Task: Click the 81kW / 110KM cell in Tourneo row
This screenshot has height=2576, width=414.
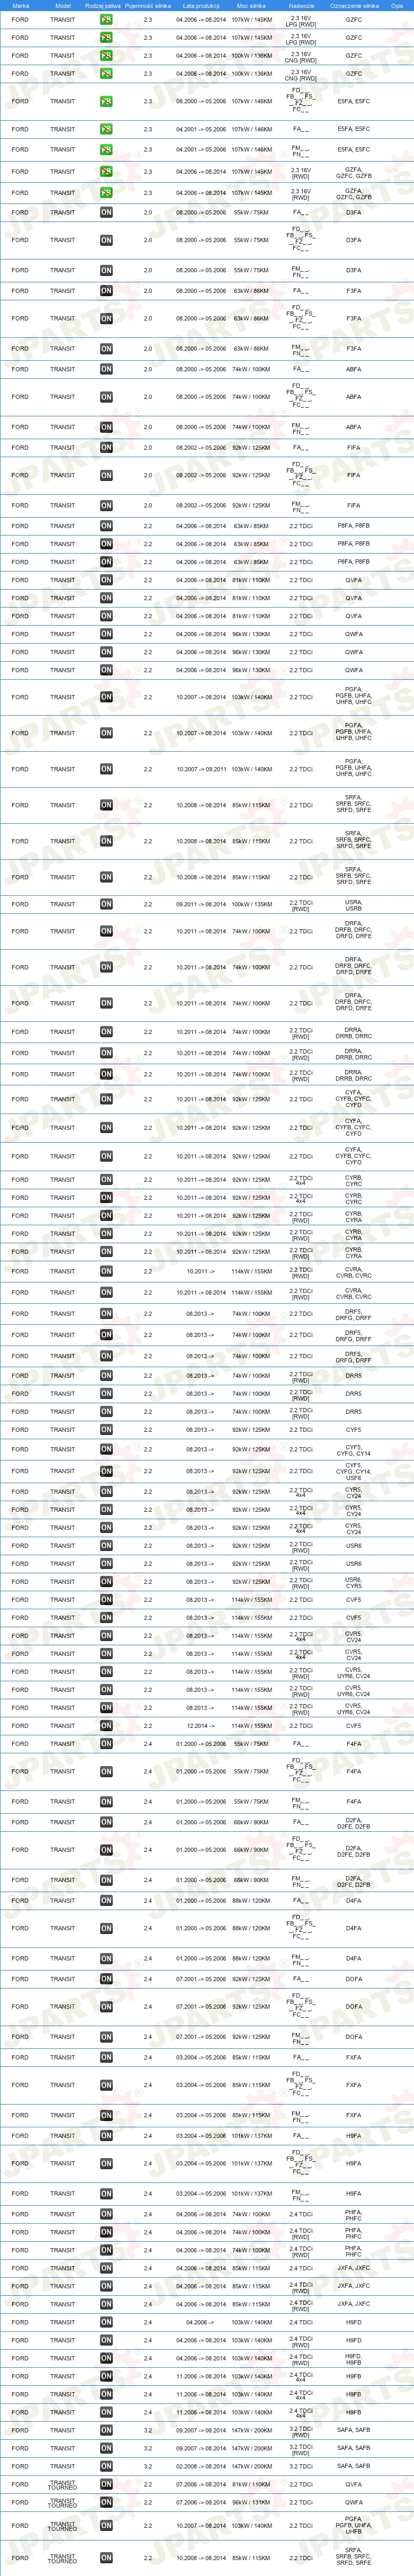Action: coord(251,2485)
